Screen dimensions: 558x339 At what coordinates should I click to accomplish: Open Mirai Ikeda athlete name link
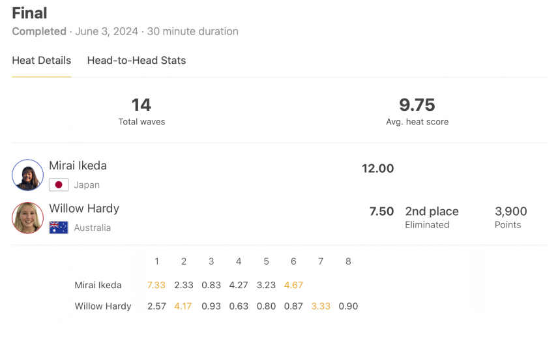tap(78, 166)
